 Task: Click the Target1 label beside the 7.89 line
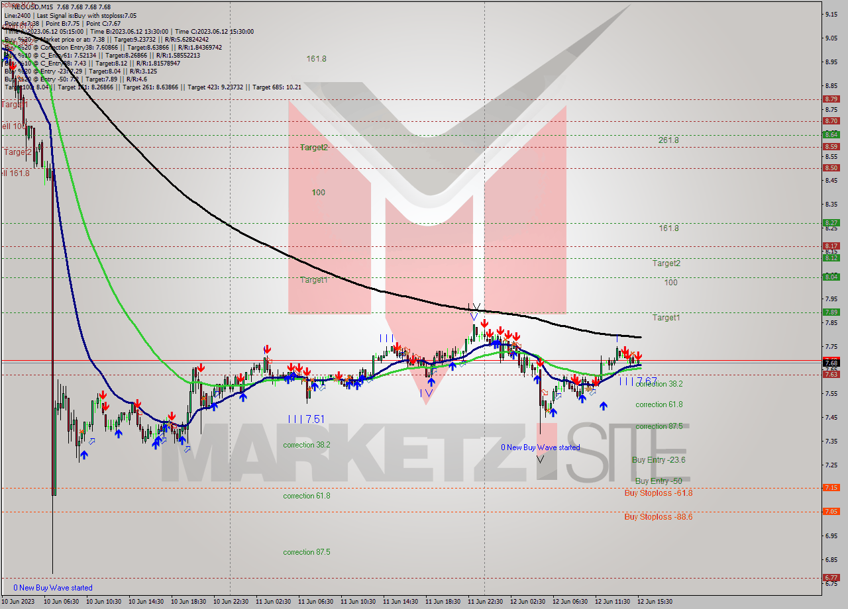(666, 318)
